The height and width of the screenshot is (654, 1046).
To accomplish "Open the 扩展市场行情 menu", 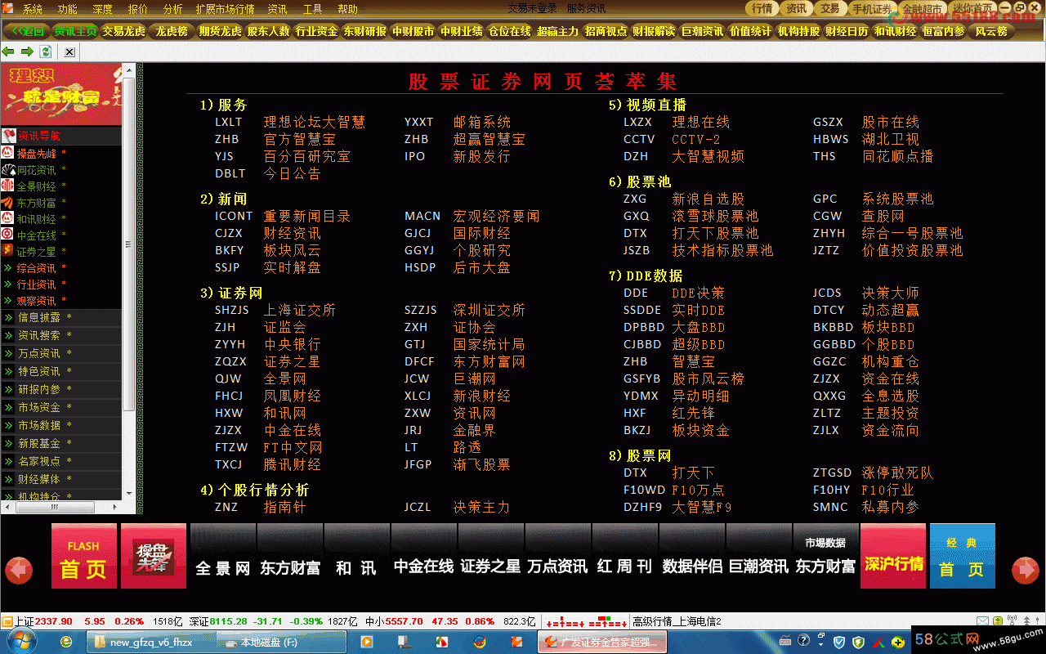I will (226, 9).
